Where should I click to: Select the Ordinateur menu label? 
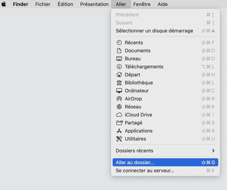(x=137, y=91)
